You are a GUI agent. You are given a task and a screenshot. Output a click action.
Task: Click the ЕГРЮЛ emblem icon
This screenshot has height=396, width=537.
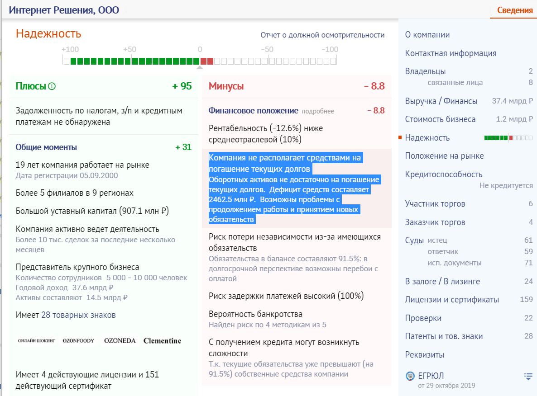pos(410,376)
